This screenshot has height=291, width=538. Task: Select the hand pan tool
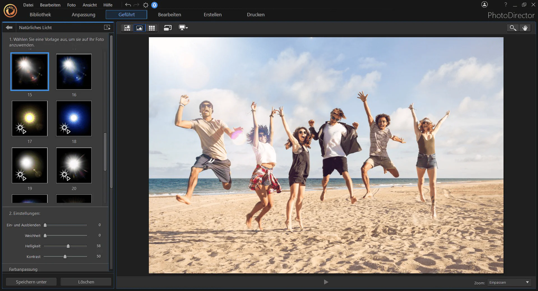coord(525,28)
